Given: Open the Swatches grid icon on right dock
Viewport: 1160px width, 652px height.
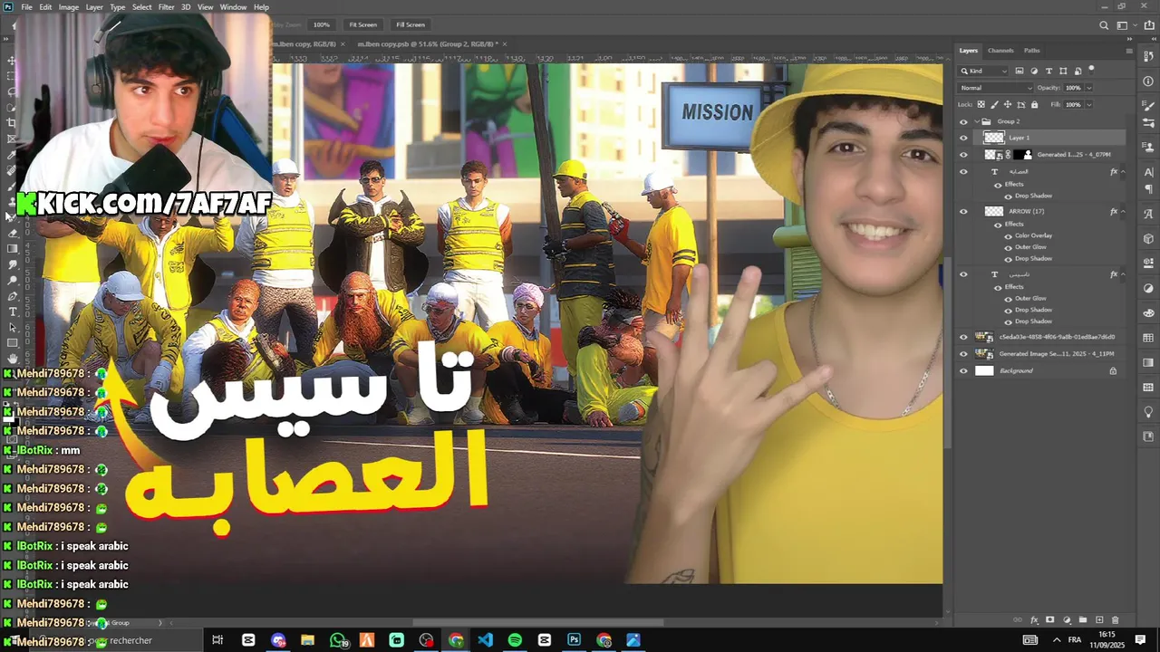Looking at the screenshot, I should click(x=1148, y=338).
